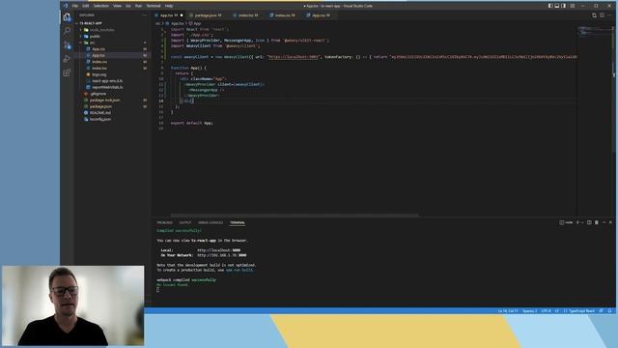The width and height of the screenshot is (618, 348).
Task: Switch to the Debug Console panel tab
Action: (x=211, y=222)
